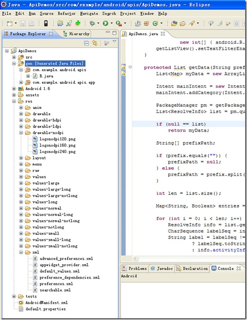The image size is (247, 320).
Task: Open the External Tools dropdown arrow
Action: click(x=125, y=23)
